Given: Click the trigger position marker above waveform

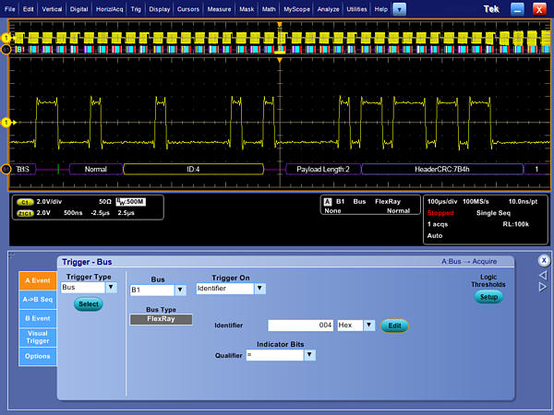Looking at the screenshot, I should click(280, 61).
